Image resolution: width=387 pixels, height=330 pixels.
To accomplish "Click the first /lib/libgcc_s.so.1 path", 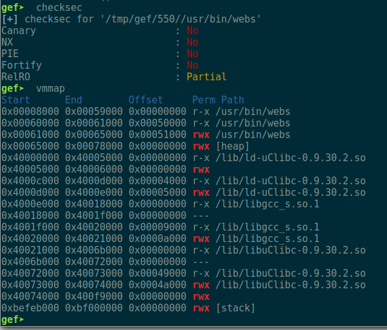I will pos(267,204).
